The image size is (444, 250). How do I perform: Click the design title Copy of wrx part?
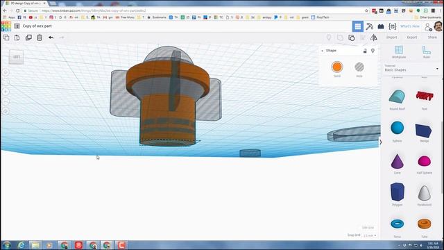point(37,26)
